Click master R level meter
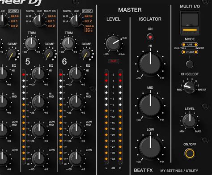 (x=120, y=117)
